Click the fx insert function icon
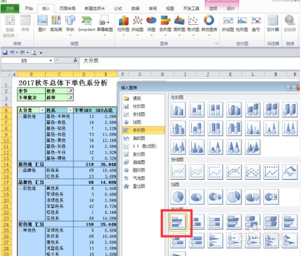The width and height of the screenshot is (301, 256). click(76, 61)
